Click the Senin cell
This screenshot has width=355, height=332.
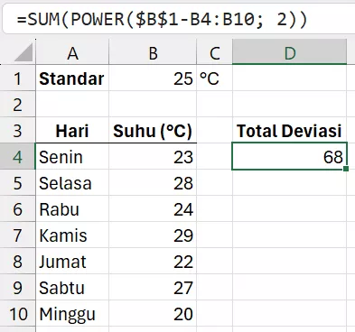click(x=72, y=157)
